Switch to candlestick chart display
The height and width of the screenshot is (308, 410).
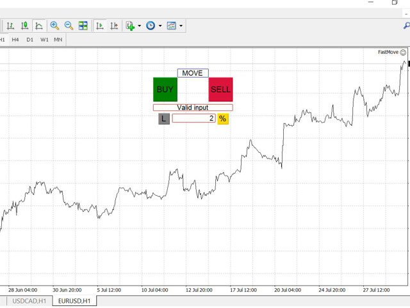[x=24, y=26]
